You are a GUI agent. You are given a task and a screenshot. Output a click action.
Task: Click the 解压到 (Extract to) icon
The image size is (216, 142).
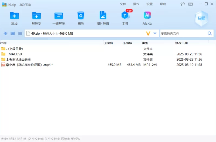(x=36, y=16)
